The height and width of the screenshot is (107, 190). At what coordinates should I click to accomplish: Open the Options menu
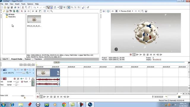point(30,4)
